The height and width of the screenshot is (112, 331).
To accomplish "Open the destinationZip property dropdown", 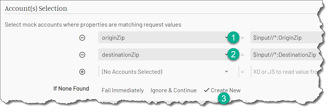I will click(x=164, y=55).
